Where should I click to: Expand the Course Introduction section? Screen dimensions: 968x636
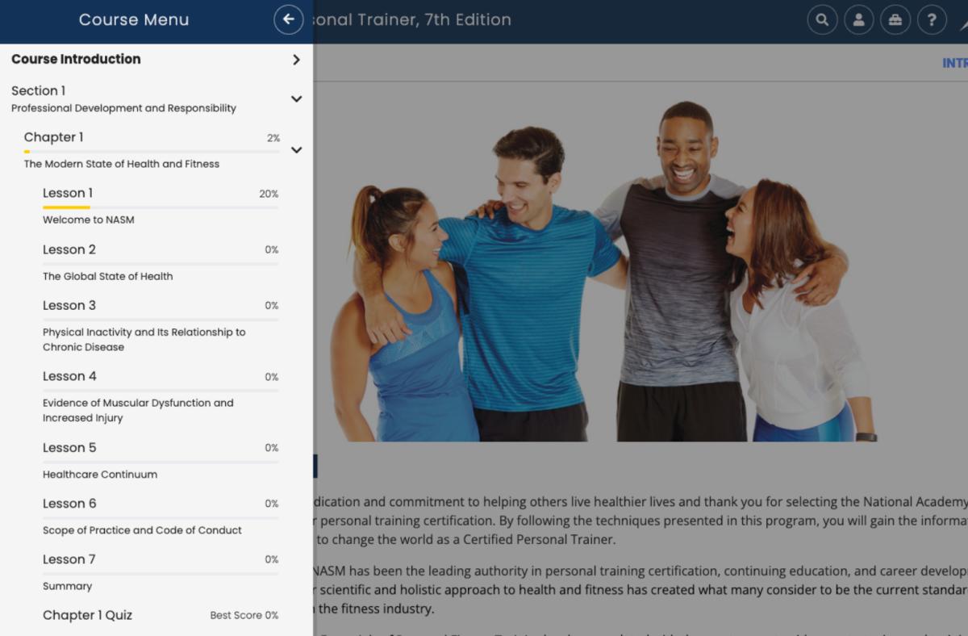(x=296, y=59)
